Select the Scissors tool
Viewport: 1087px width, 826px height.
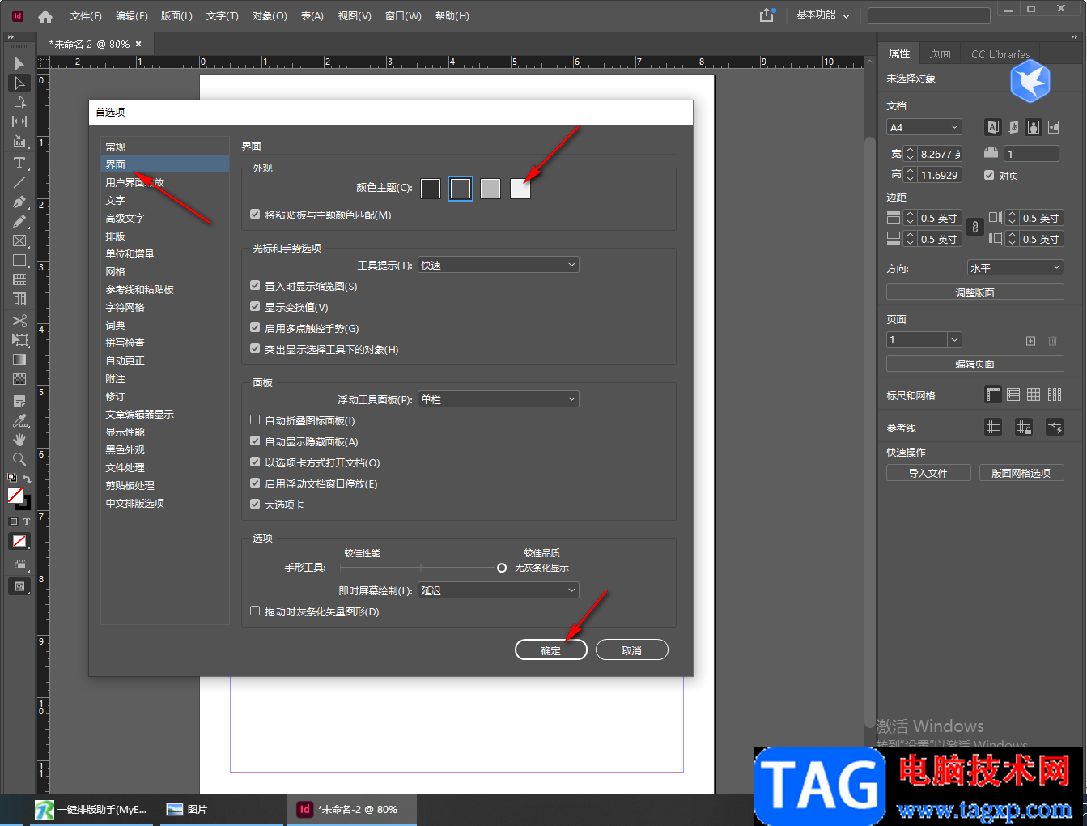[x=19, y=321]
